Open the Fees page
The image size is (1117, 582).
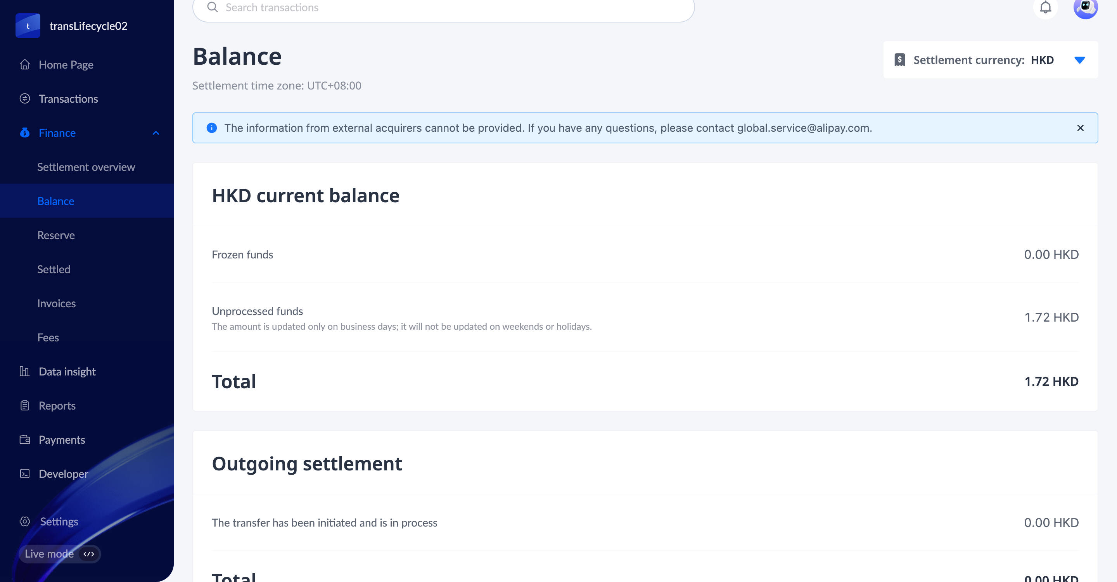tap(48, 337)
